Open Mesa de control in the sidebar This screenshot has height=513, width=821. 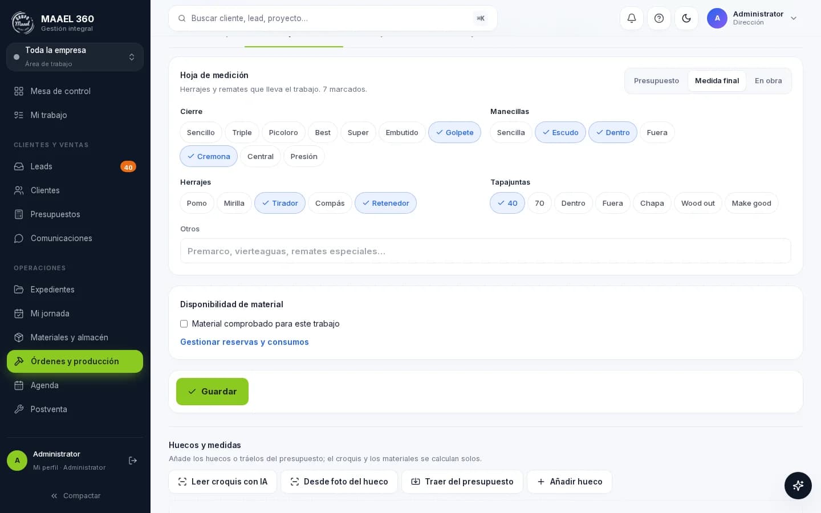(75, 91)
